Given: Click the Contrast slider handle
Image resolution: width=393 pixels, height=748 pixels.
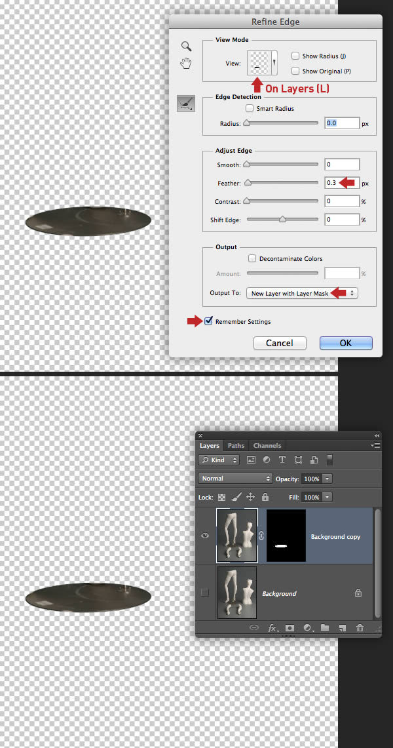Looking at the screenshot, I should [246, 201].
